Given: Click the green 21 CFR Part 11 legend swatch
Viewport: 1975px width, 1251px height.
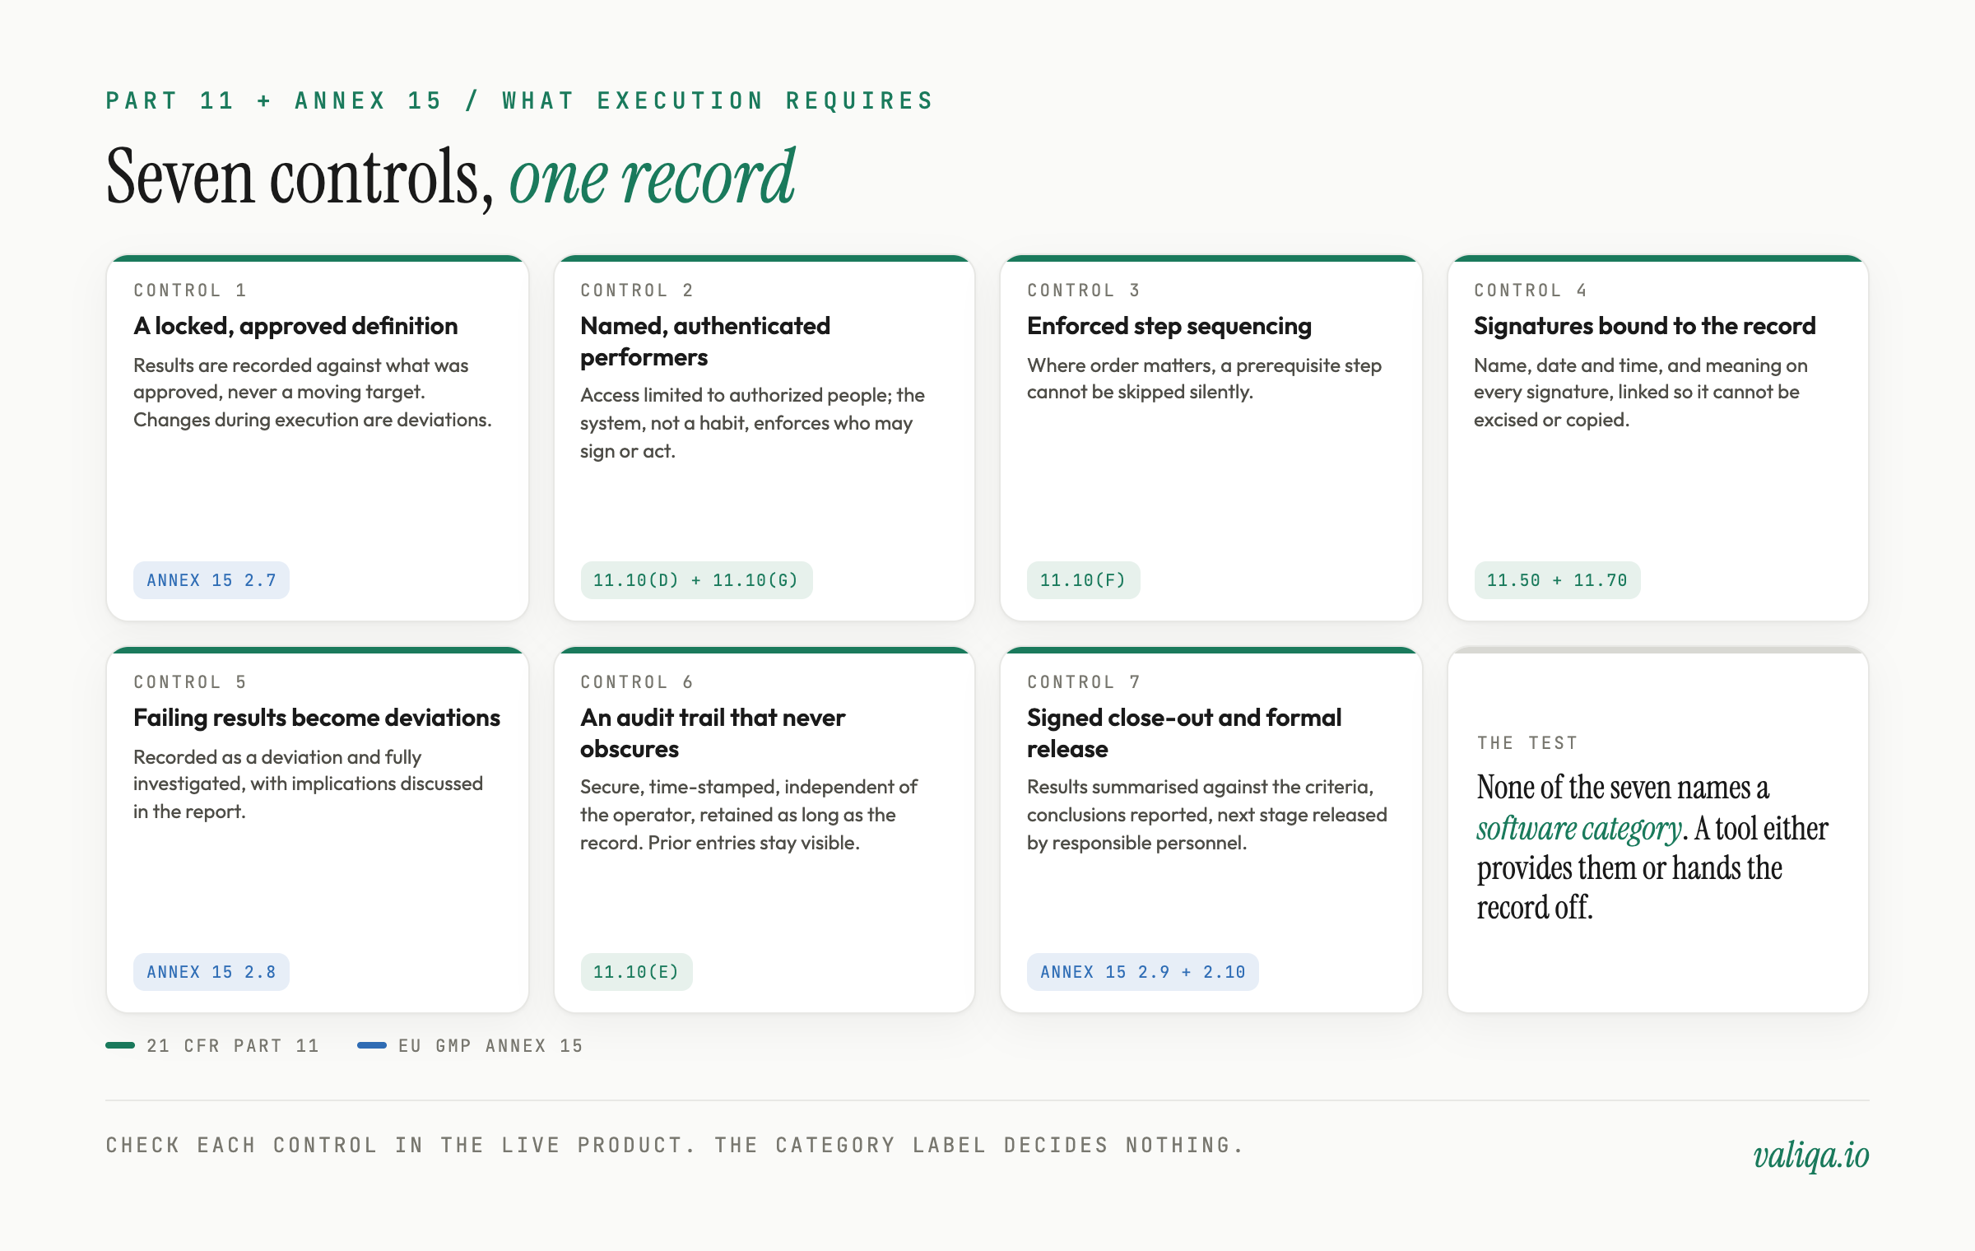Looking at the screenshot, I should (x=120, y=1045).
